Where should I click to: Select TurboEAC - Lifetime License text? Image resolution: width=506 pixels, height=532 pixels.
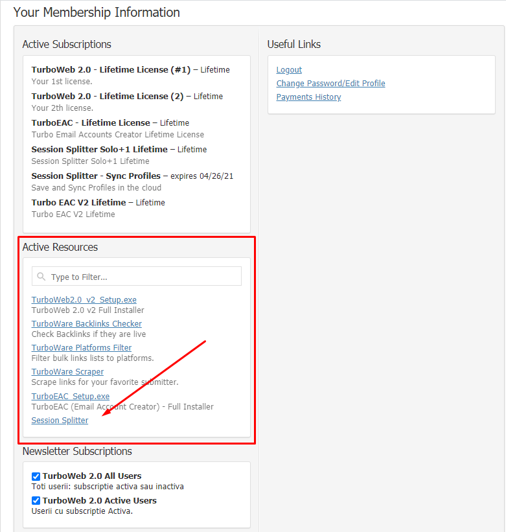point(91,123)
